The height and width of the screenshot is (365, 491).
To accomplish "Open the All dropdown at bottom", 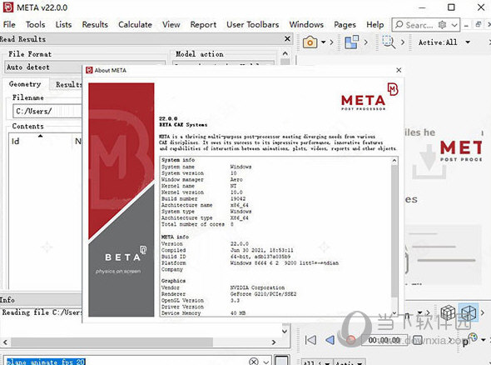I will (x=316, y=362).
